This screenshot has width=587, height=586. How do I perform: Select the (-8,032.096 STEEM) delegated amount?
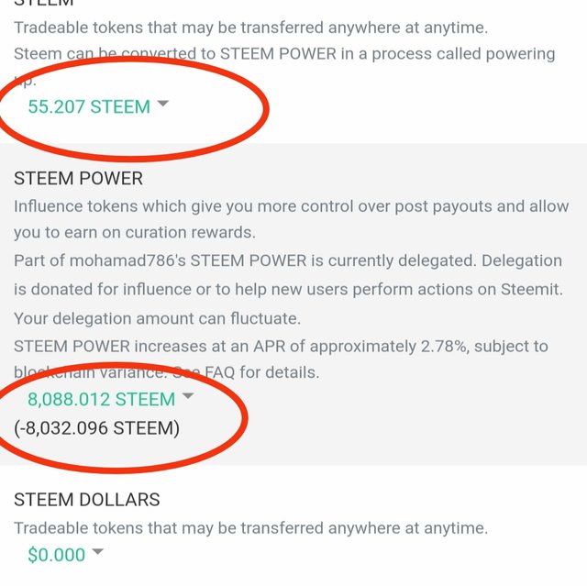click(x=96, y=428)
